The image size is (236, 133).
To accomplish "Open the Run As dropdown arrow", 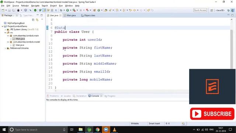I will (70, 10).
